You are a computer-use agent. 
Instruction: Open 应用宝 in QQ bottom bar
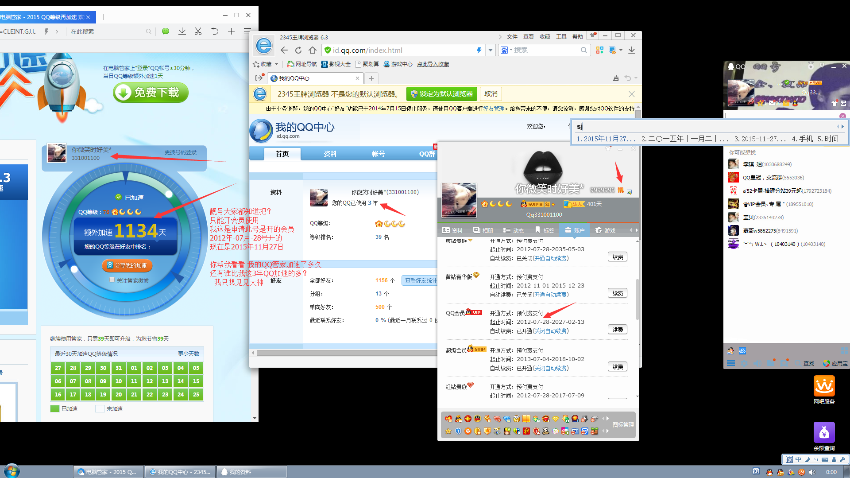point(835,363)
